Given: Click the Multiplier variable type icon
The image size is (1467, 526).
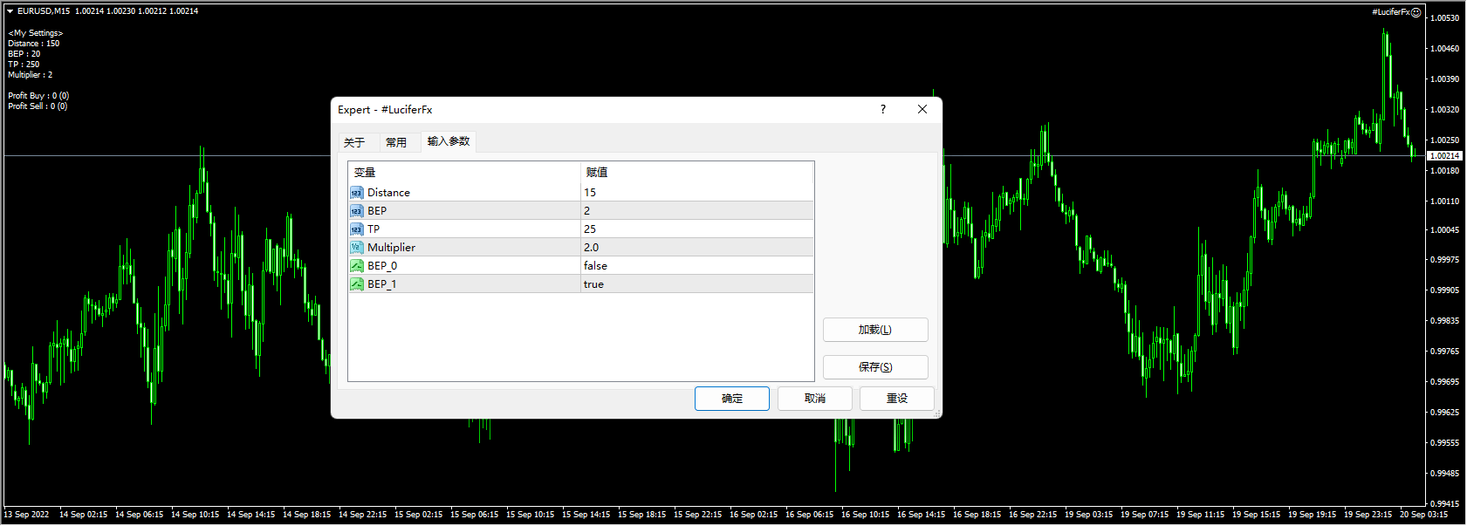Looking at the screenshot, I should 357,248.
